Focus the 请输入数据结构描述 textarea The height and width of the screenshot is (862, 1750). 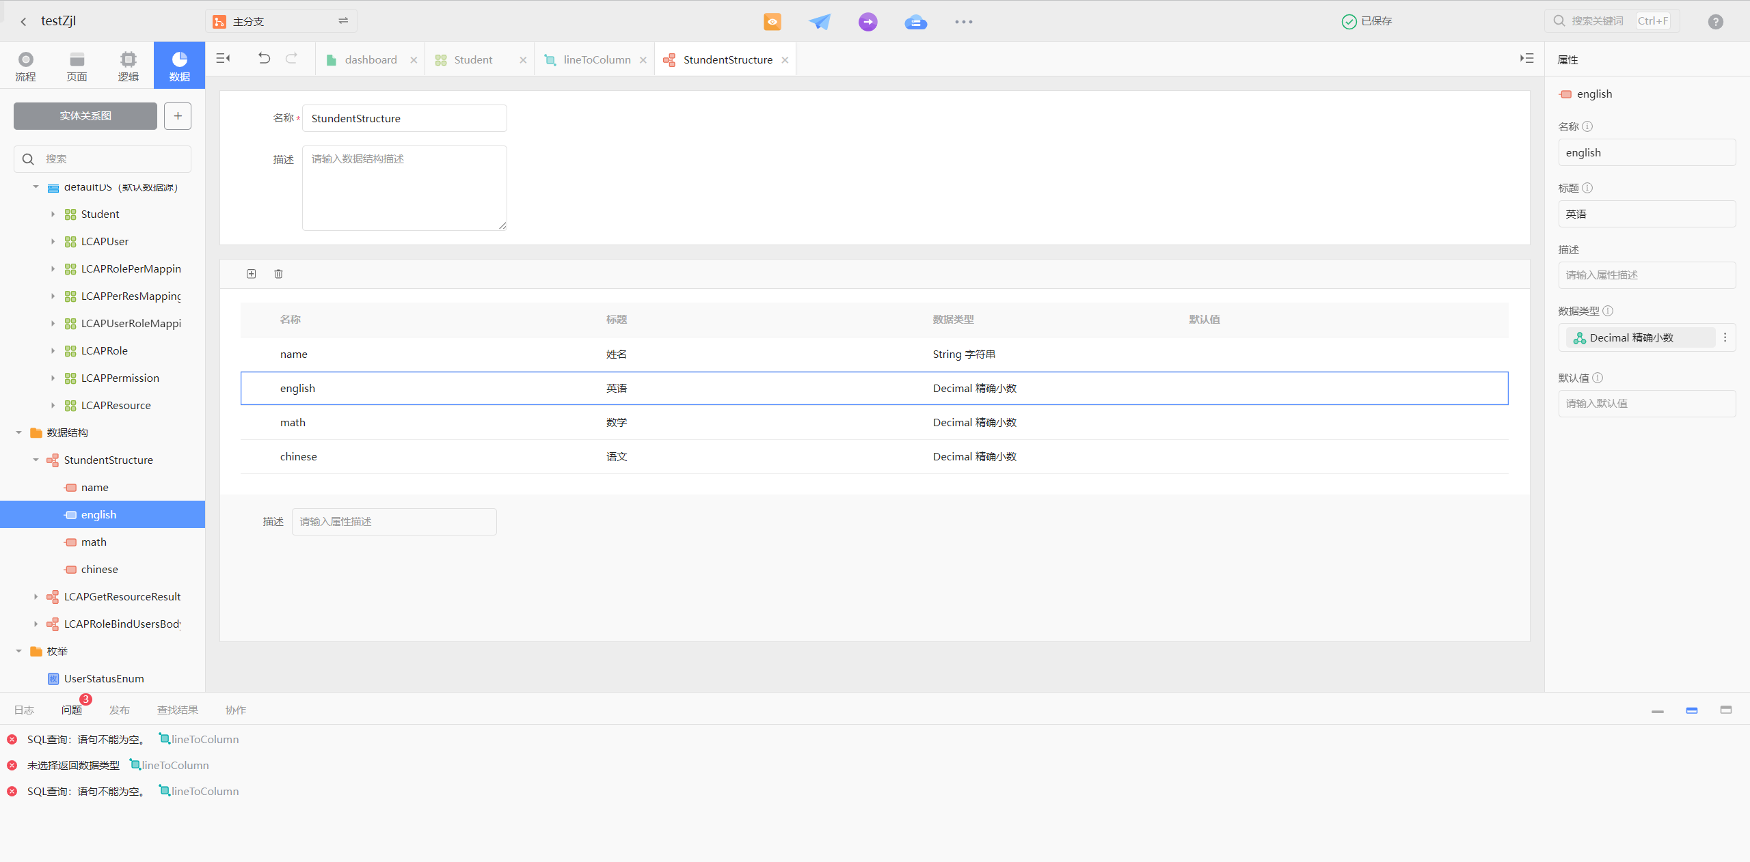coord(405,188)
